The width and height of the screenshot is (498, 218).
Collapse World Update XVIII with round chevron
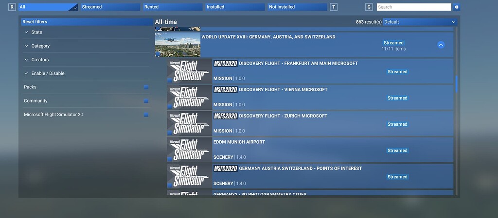click(441, 45)
